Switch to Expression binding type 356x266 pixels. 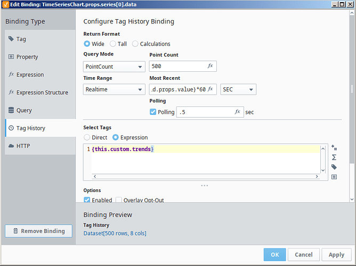(x=40, y=74)
